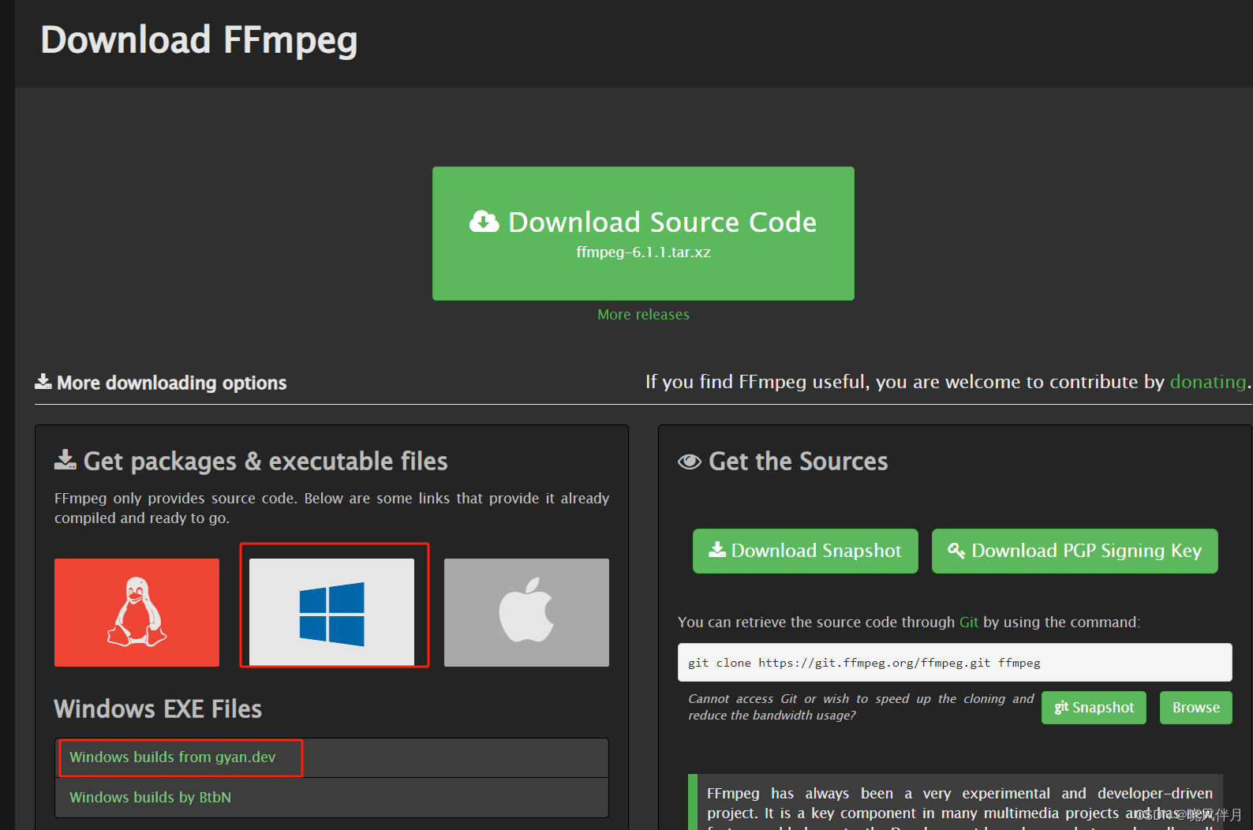The height and width of the screenshot is (830, 1253).
Task: Follow the donating link
Action: [1208, 382]
